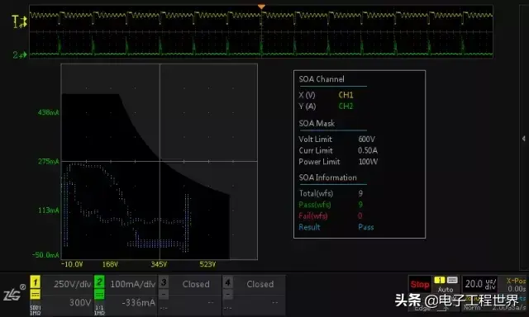529x317 pixels.
Task: Open the 20.0 us/div timebase setting
Action: point(480,284)
